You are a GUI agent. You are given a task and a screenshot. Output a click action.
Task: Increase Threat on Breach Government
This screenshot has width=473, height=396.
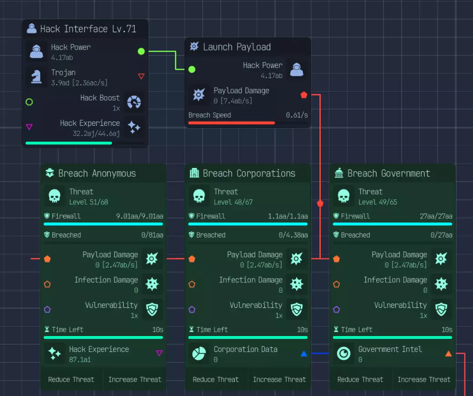click(424, 379)
